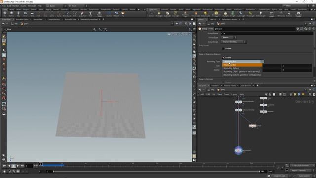Click the Auto Update button in status bar
The image size is (316, 178).
tap(304, 176)
